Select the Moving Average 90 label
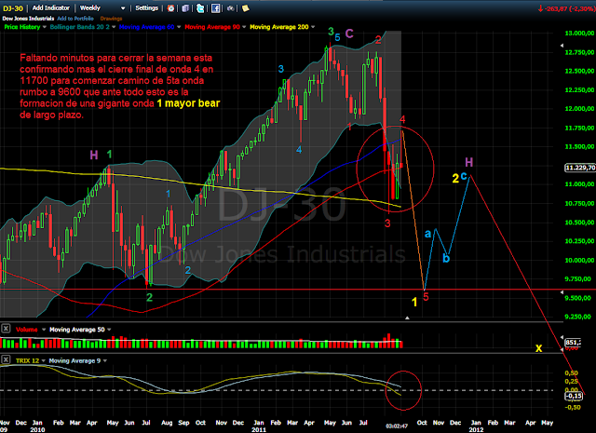 point(212,27)
